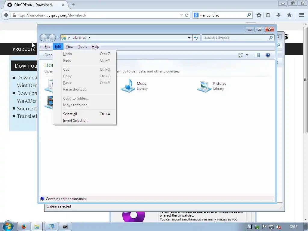Open the View menu in Explorer
Viewport: 308px width, 231px height.
click(x=69, y=47)
